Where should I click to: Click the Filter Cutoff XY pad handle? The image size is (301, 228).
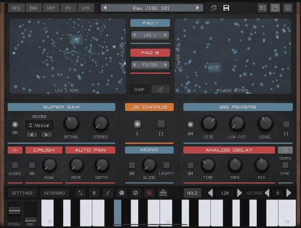pyautogui.click(x=214, y=68)
